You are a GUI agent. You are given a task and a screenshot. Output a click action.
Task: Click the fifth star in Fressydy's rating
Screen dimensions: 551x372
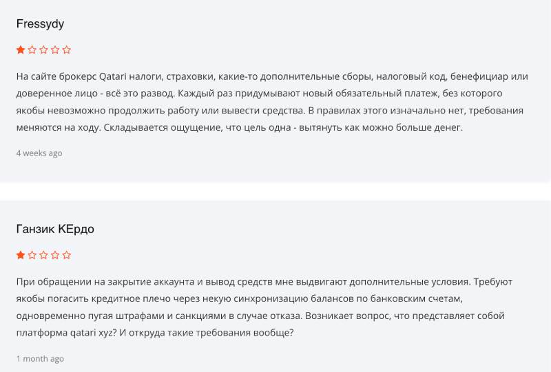point(67,50)
